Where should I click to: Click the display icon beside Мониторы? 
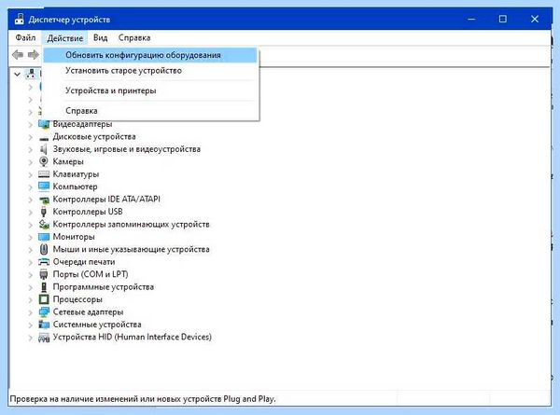pos(44,237)
